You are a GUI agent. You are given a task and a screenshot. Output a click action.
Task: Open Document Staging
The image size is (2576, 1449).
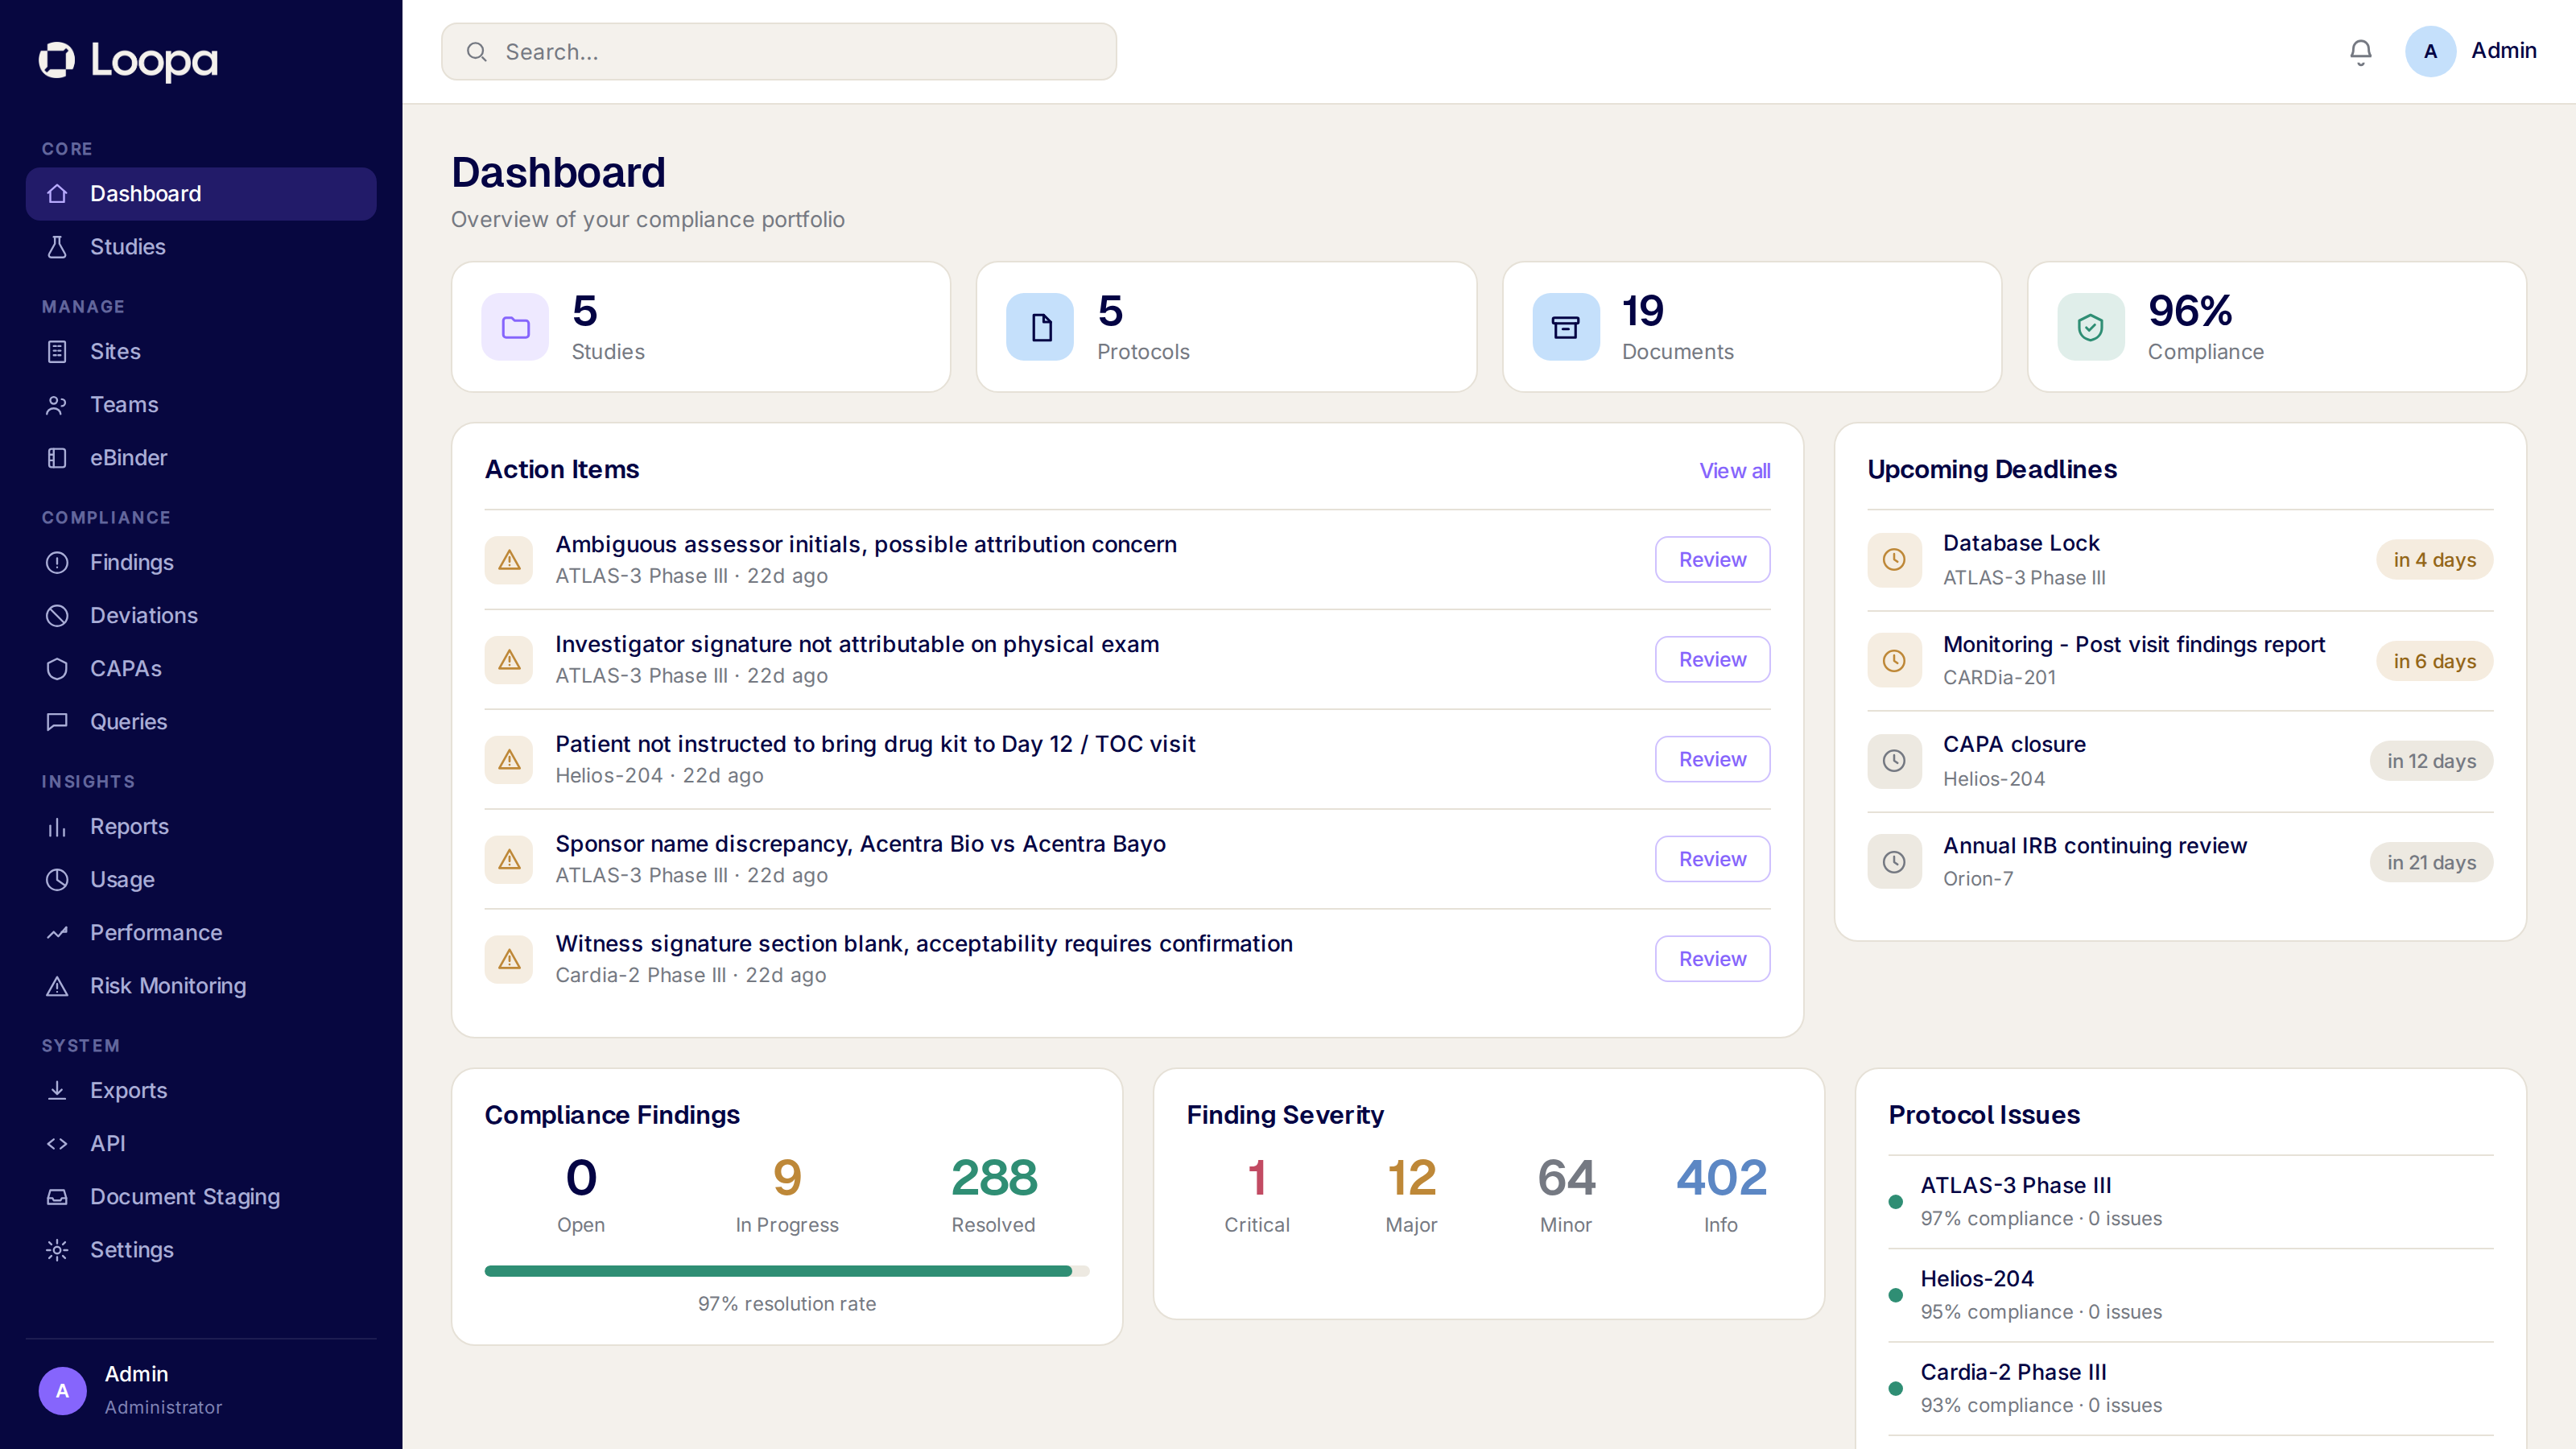coord(201,1197)
